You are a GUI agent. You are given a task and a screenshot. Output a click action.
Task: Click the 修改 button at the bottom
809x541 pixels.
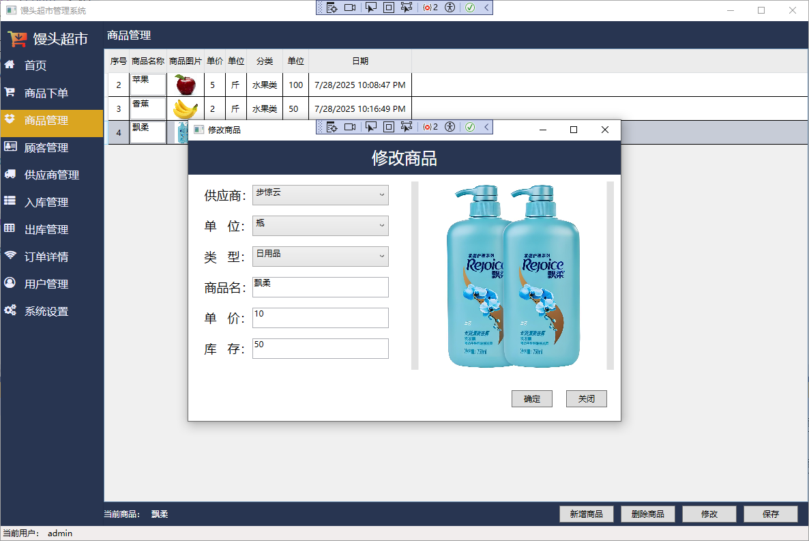coord(709,514)
